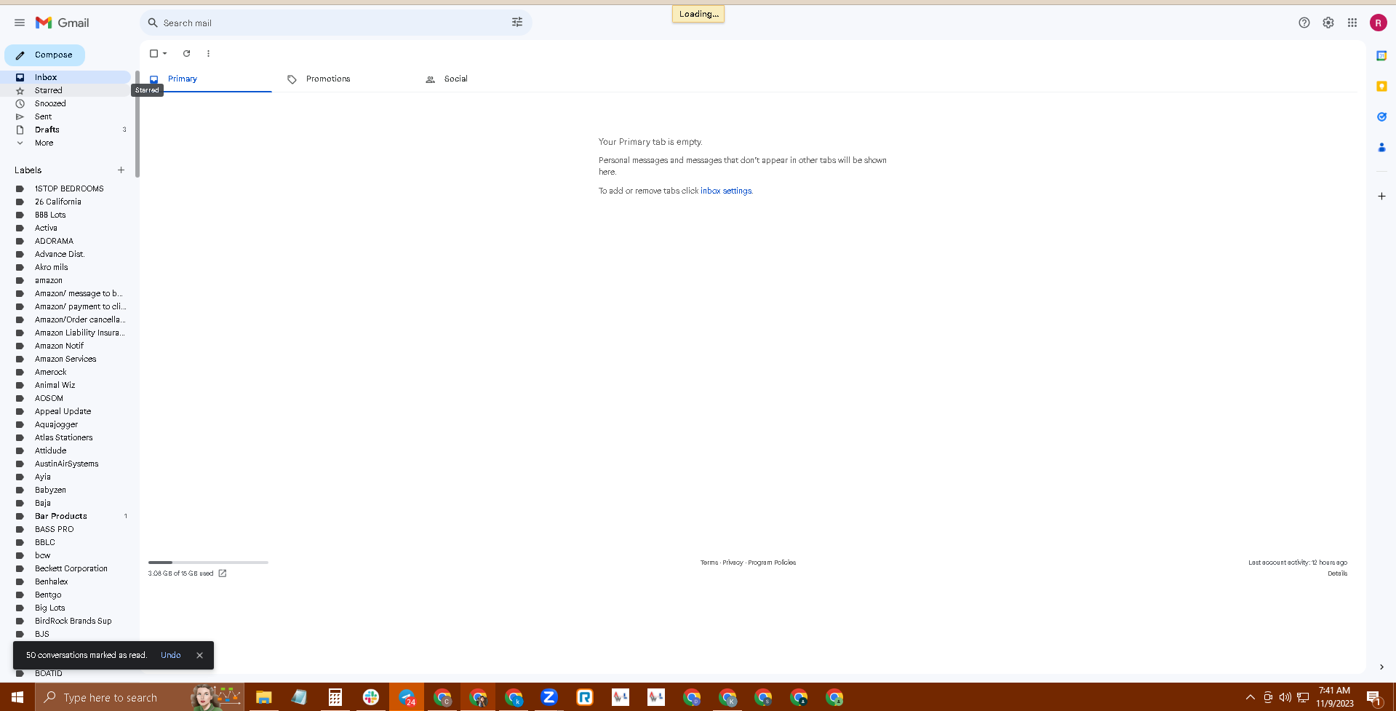Refresh the inbox

[x=186, y=53]
